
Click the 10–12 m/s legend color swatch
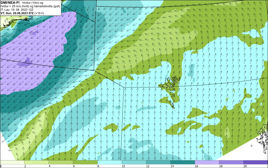tap(134, 162)
